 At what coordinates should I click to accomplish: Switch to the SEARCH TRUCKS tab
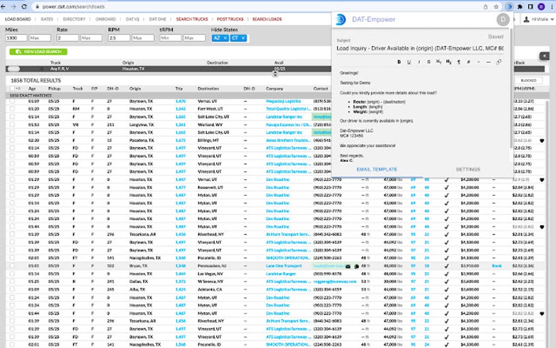coord(191,19)
